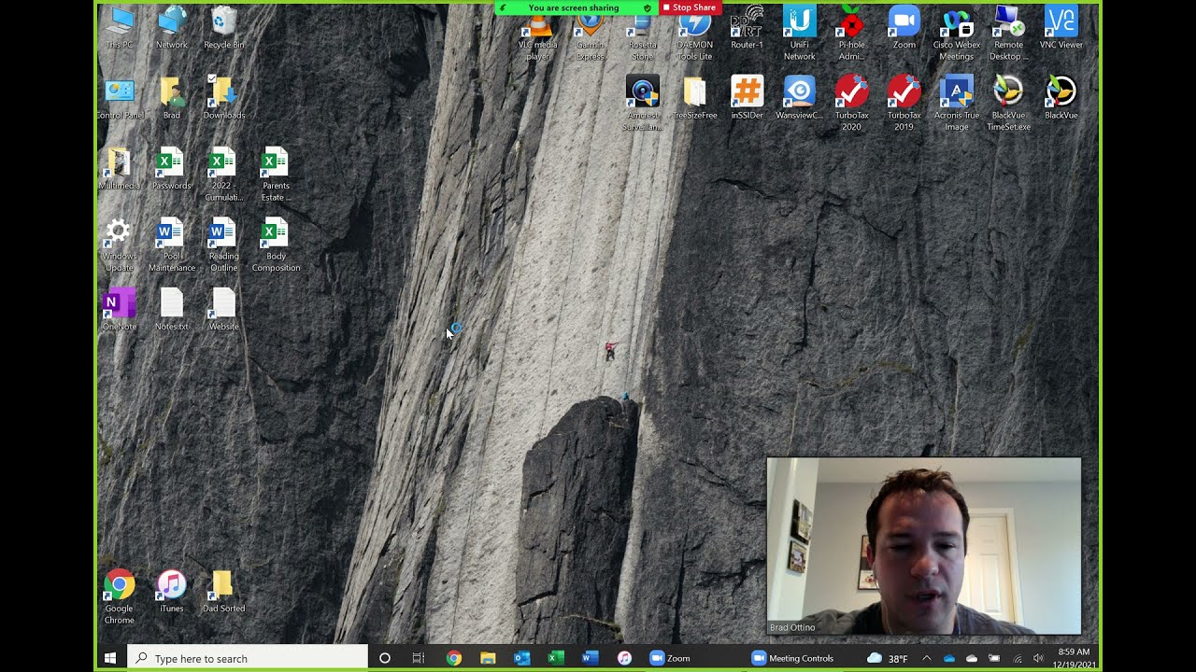The width and height of the screenshot is (1196, 672).
Task: Click the Windows Start button
Action: point(110,658)
